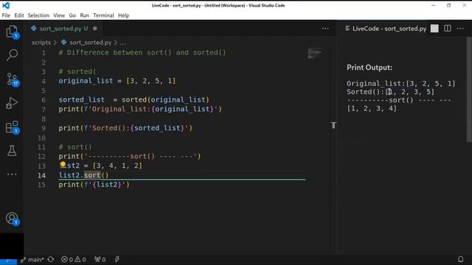Image resolution: width=472 pixels, height=265 pixels.
Task: Open the Testing flask view
Action: [x=12, y=150]
